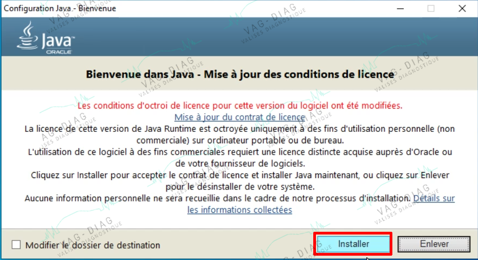Screen dimensions: 478x260
Task: Minimize the Configuration Java window
Action: pyautogui.click(x=401, y=9)
